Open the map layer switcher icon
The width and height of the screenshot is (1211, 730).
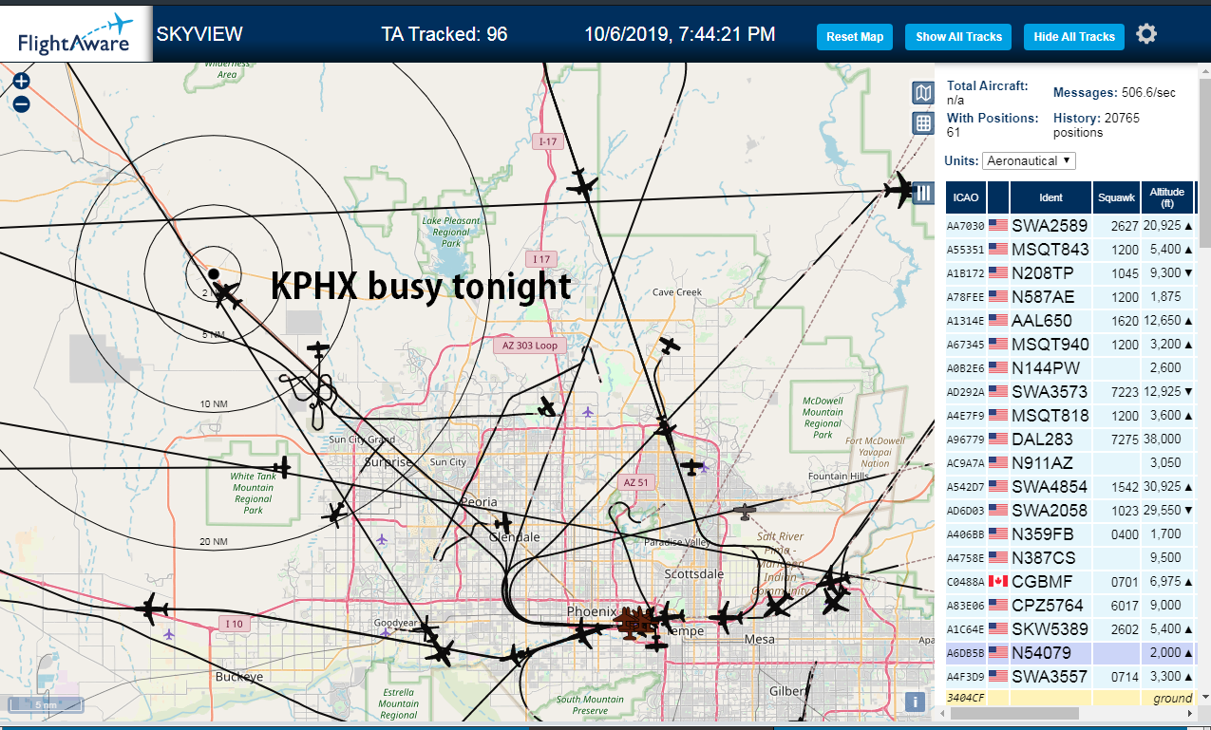pos(922,92)
